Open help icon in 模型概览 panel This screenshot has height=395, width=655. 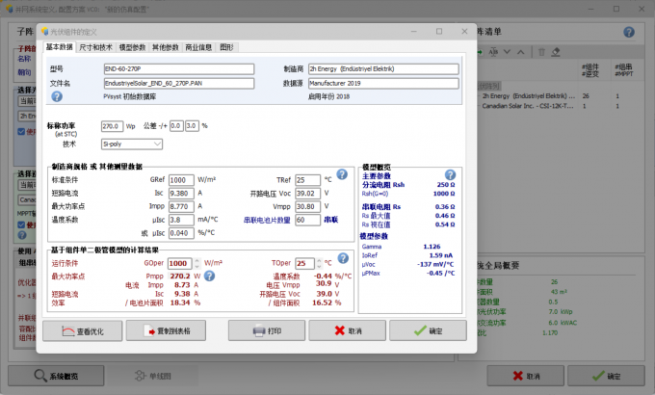[450, 174]
